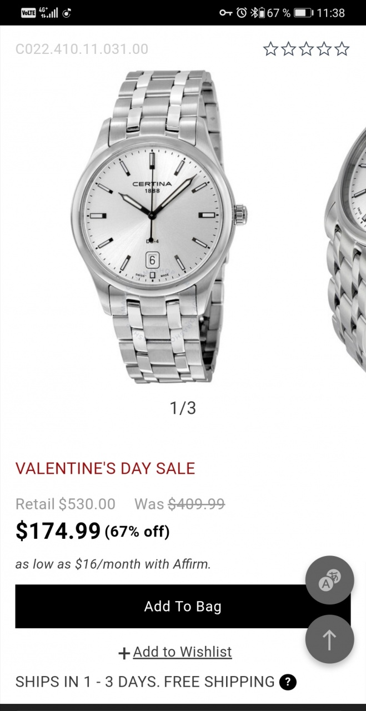Select the first rating star
This screenshot has width=366, height=711.
tap(270, 49)
